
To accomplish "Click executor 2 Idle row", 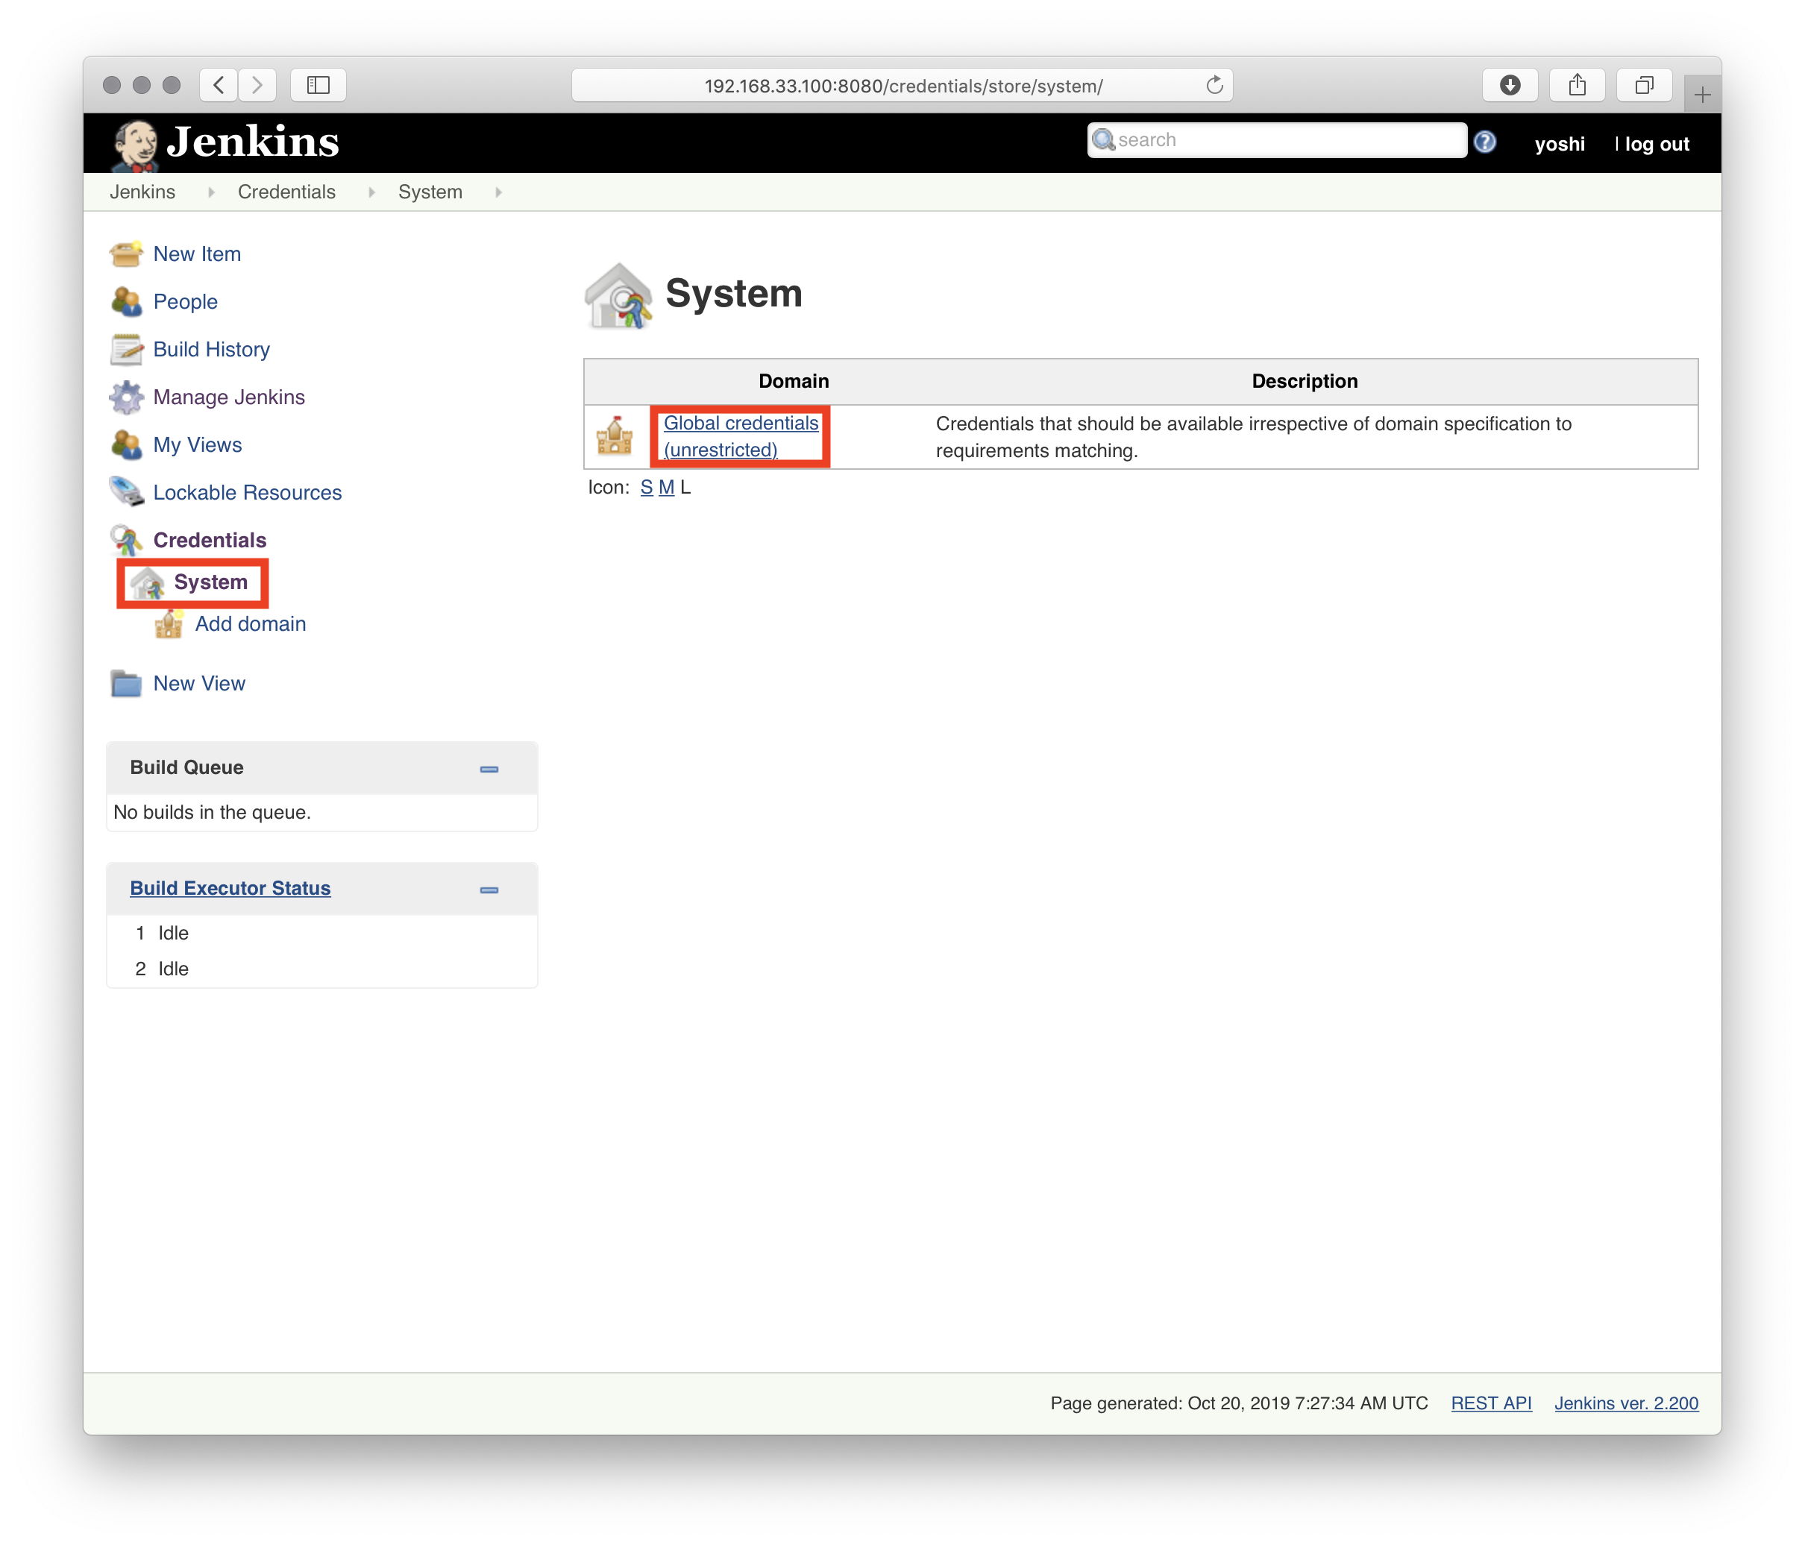I will pyautogui.click(x=321, y=969).
